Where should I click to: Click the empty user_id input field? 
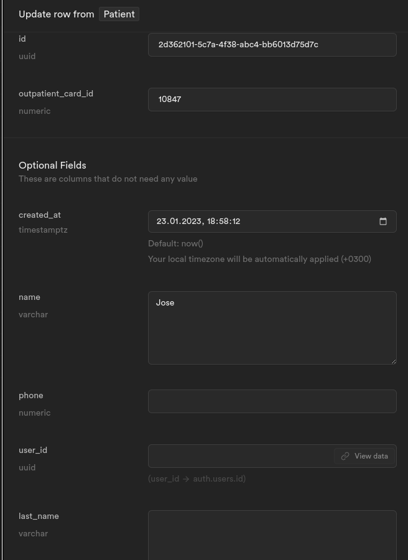[x=241, y=456]
